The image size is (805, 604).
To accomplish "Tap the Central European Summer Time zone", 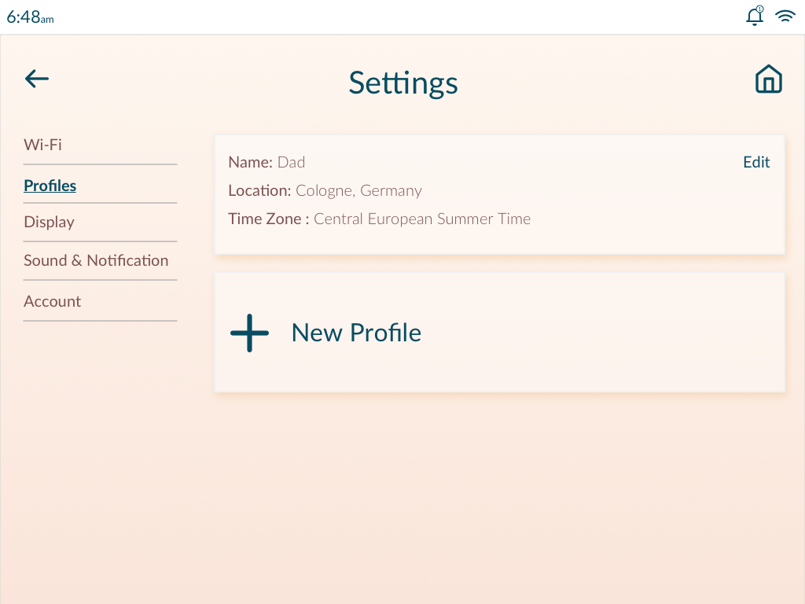I will (422, 219).
